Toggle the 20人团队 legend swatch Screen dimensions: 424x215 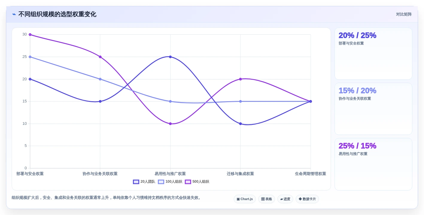(136, 182)
